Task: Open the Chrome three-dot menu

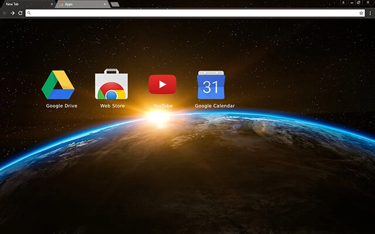Action: 370,13
